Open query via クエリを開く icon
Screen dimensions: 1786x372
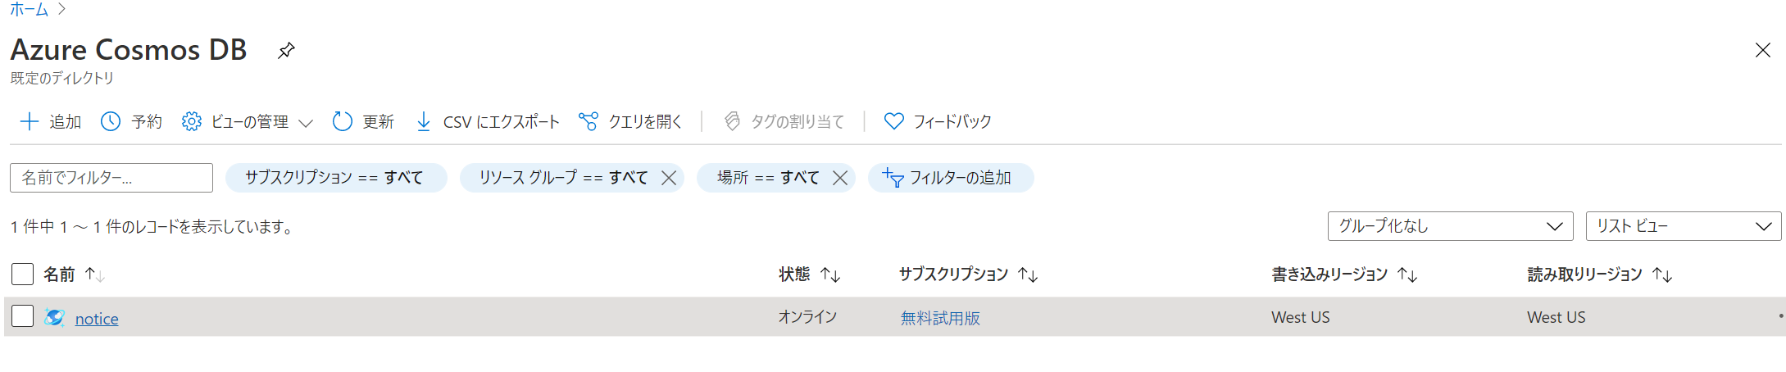tap(588, 121)
